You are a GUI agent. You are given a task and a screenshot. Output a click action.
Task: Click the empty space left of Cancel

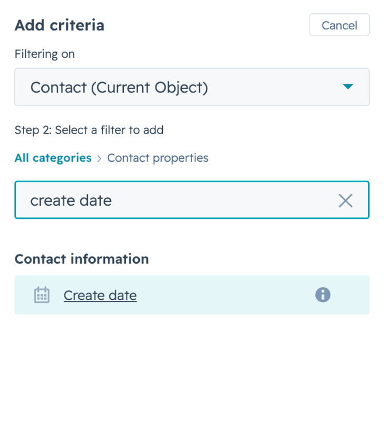click(206, 25)
